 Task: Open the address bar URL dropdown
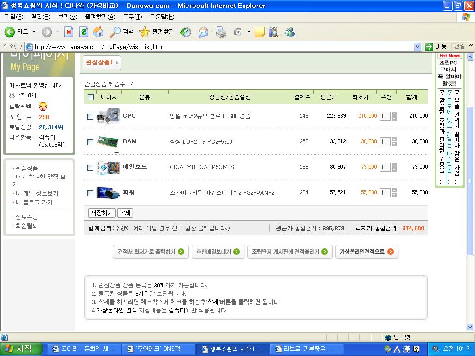coord(418,47)
